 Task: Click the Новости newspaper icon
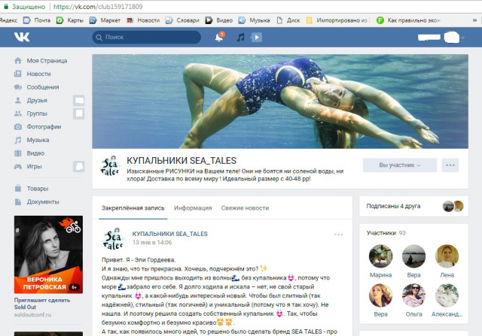click(x=18, y=74)
